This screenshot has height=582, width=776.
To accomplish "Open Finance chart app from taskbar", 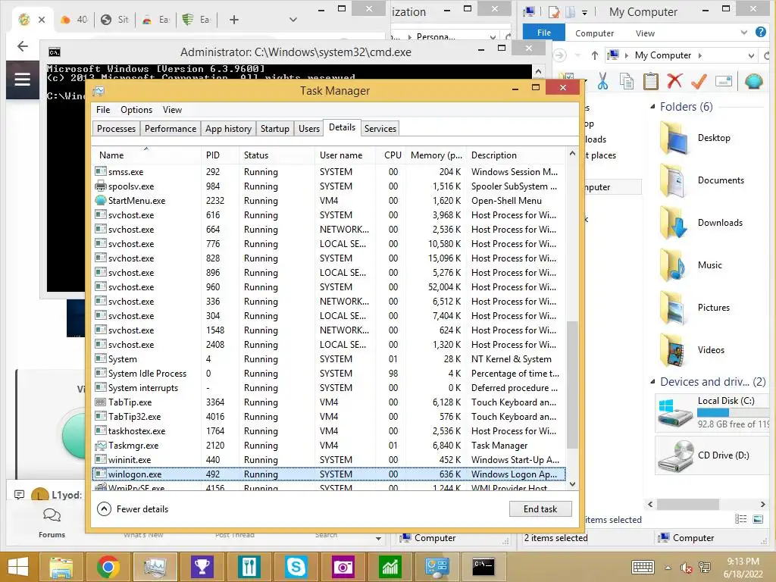I will click(x=390, y=567).
